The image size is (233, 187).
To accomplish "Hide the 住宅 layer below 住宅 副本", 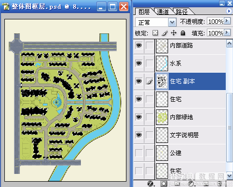I will [x=139, y=99].
